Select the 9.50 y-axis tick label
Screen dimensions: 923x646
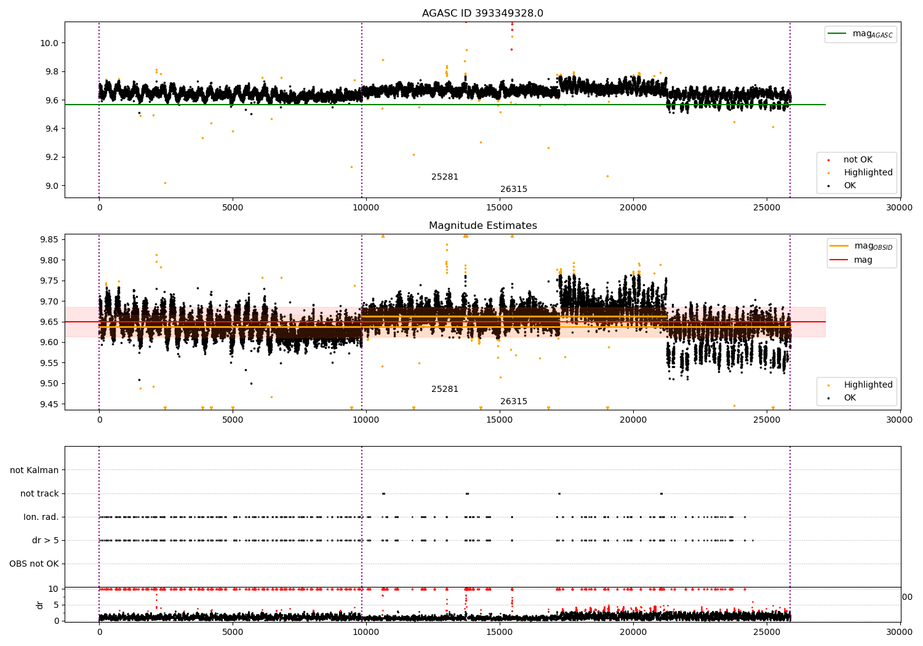pyautogui.click(x=49, y=383)
